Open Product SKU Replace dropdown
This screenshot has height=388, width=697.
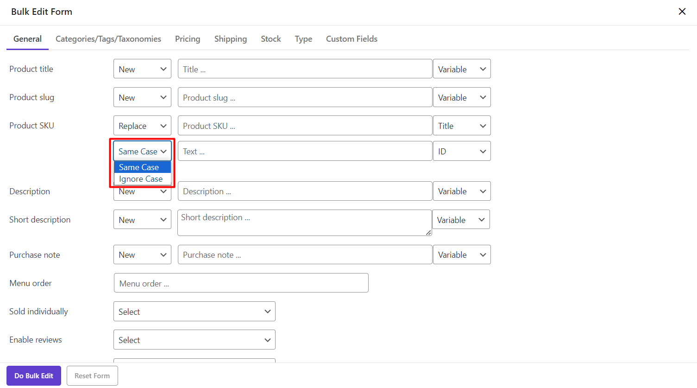tap(142, 126)
